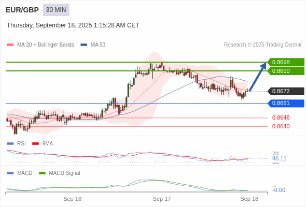Image resolution: width=306 pixels, height=207 pixels.
Task: Click the 0.8640 support price label
Action: pos(281,126)
